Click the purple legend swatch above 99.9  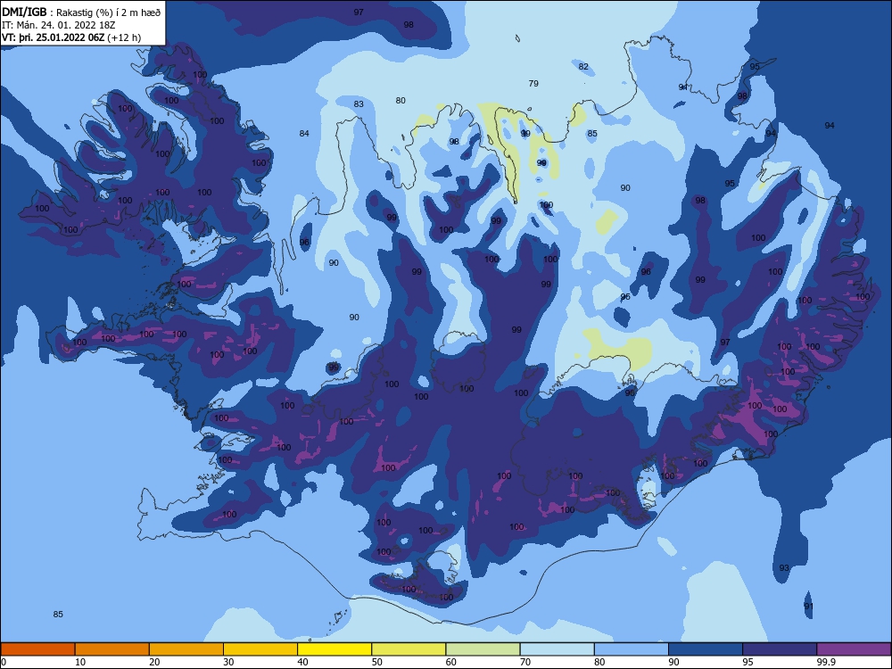pos(854,649)
